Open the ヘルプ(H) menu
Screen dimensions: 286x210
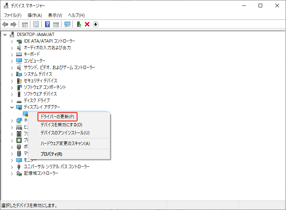pos(77,15)
